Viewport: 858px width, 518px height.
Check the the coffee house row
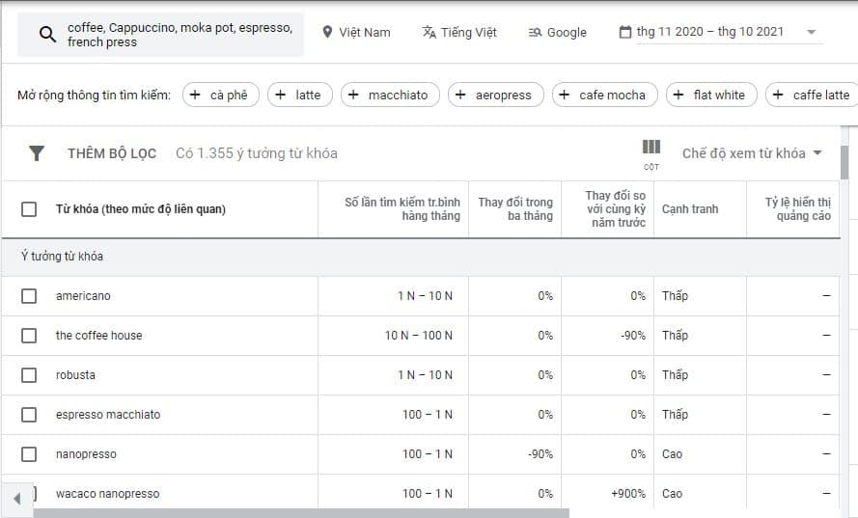tap(29, 336)
